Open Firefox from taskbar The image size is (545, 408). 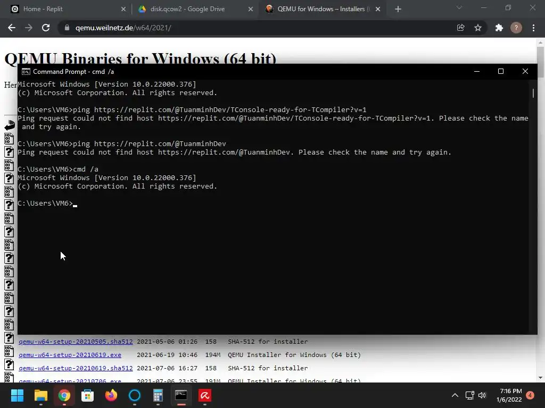[x=111, y=395]
